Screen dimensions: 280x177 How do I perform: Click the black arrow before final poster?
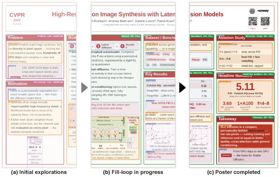click(183, 88)
